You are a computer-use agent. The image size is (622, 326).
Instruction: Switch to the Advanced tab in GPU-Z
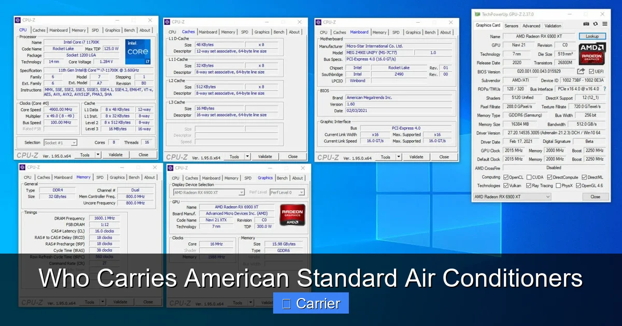point(531,25)
